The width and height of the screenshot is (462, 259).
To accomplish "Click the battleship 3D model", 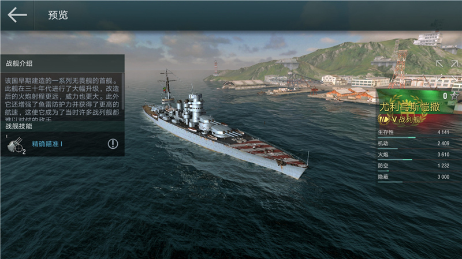I will tap(225, 129).
